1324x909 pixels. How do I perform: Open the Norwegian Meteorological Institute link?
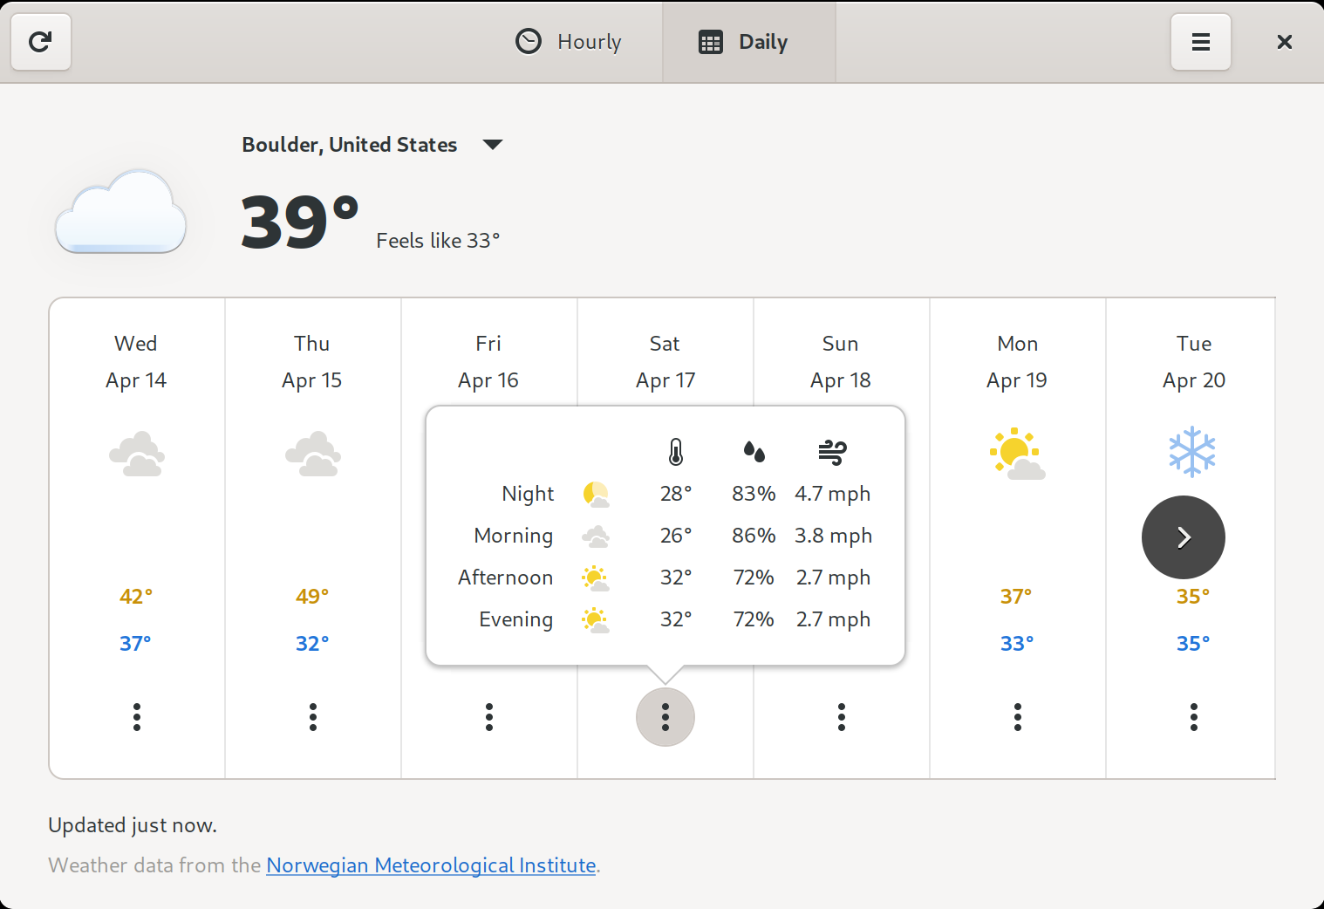coord(430,865)
